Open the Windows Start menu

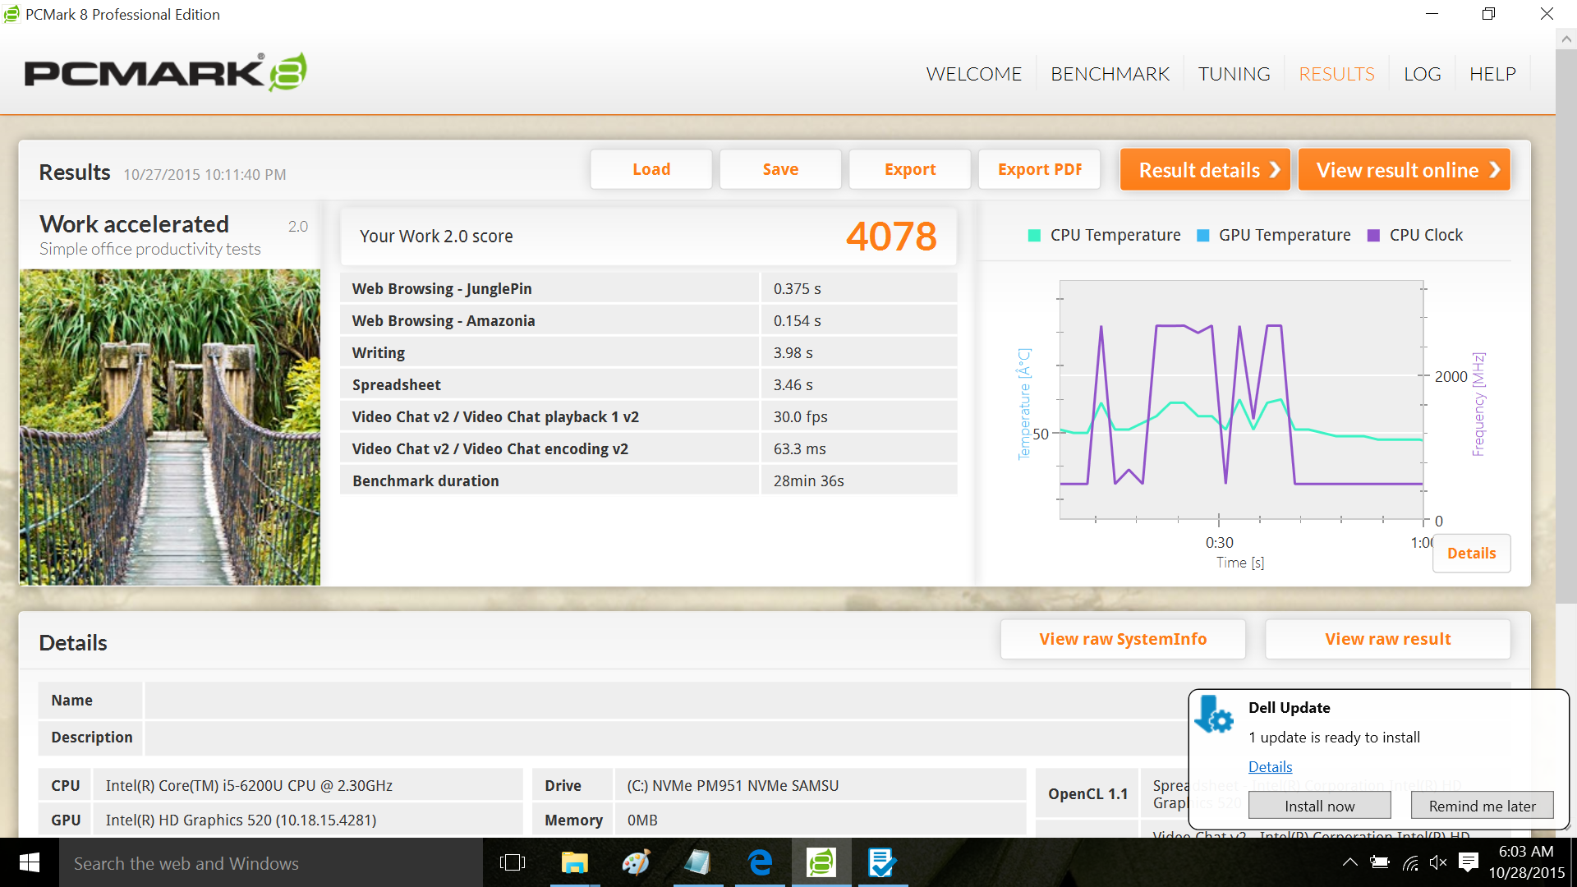[x=29, y=862]
